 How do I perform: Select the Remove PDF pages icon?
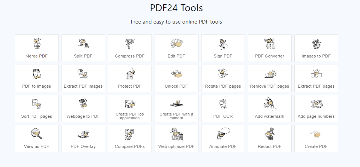point(270,74)
